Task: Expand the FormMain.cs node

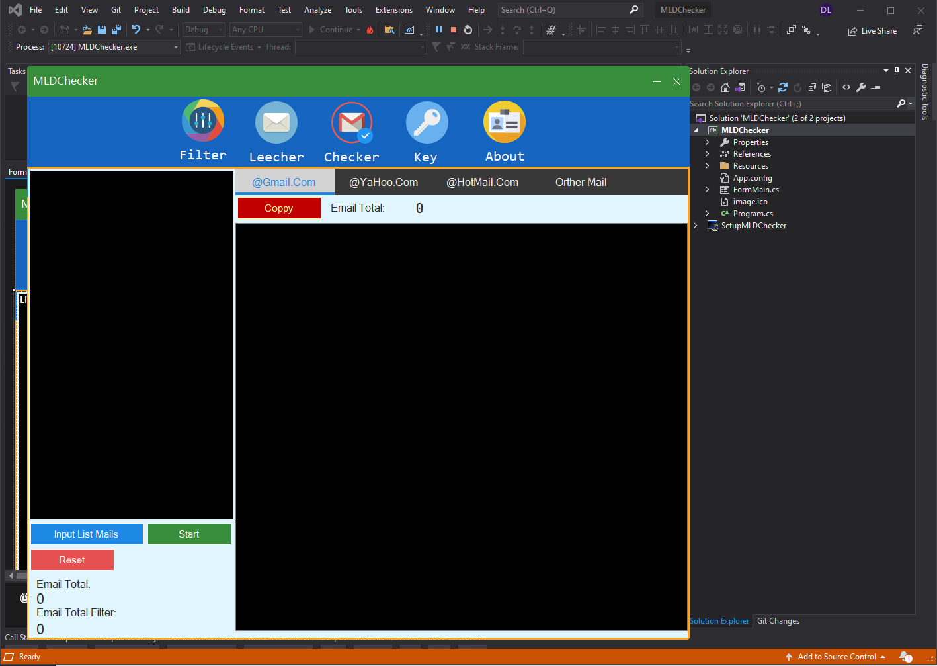Action: [707, 190]
